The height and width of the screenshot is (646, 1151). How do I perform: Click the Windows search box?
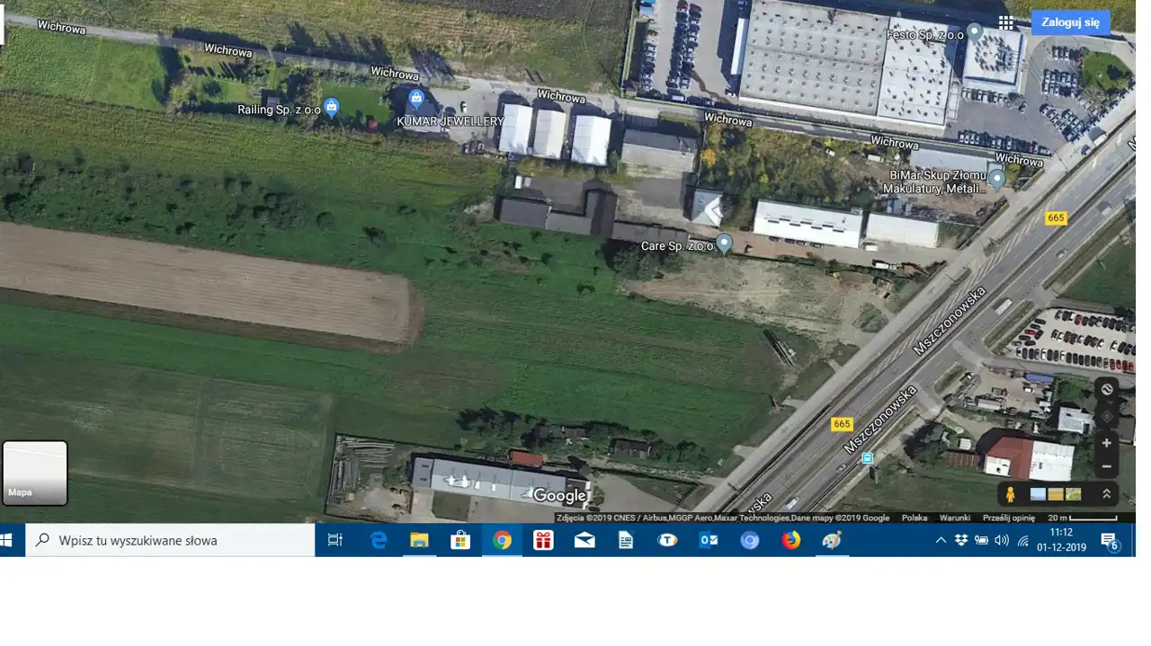pyautogui.click(x=171, y=540)
